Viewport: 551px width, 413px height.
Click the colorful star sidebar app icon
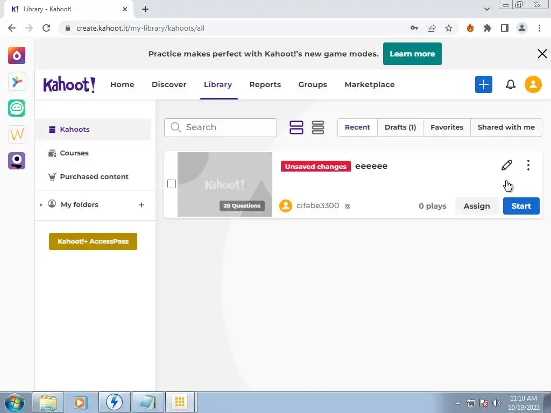tap(17, 82)
